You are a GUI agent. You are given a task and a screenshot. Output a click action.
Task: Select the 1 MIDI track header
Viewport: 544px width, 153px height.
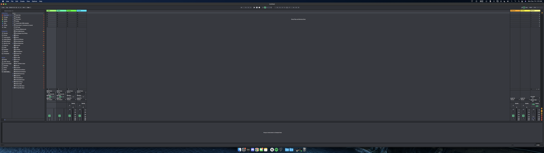51,11
